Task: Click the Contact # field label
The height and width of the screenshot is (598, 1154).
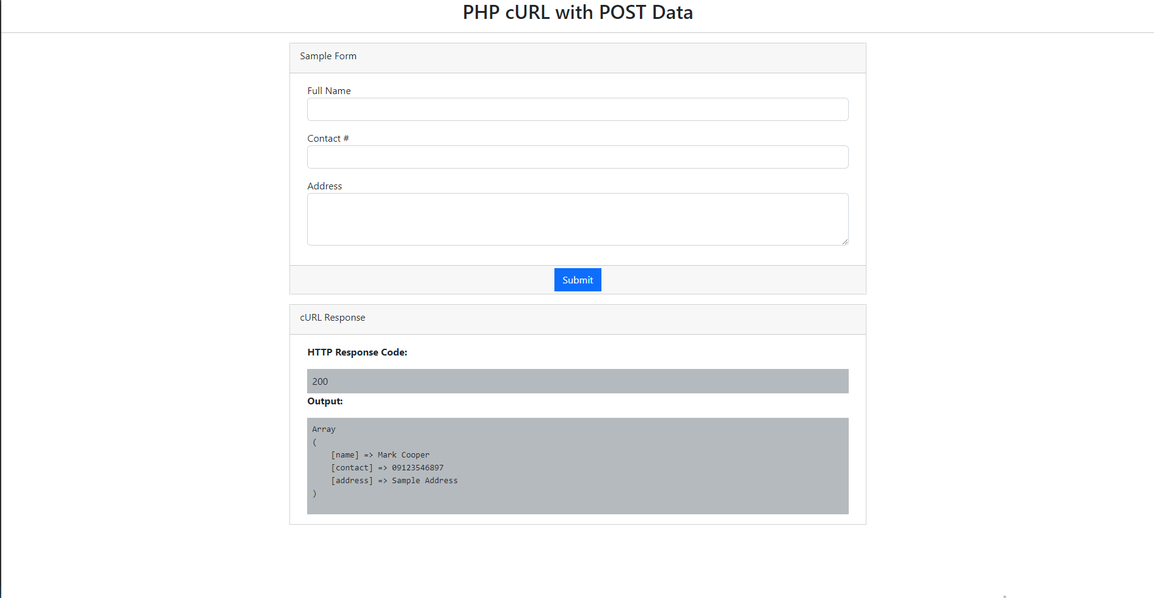Action: click(328, 138)
